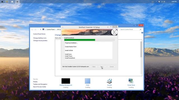The height and width of the screenshot is (100, 179).
Task: Click the Screen Saver label link
Action: coord(131,85)
